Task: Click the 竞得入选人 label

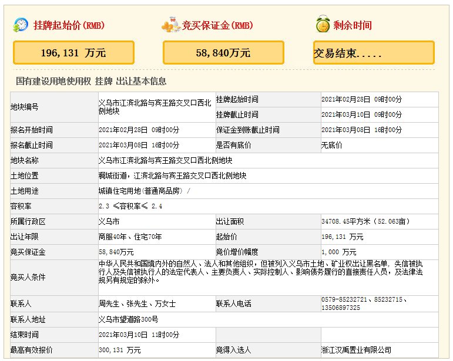Action: click(x=233, y=350)
